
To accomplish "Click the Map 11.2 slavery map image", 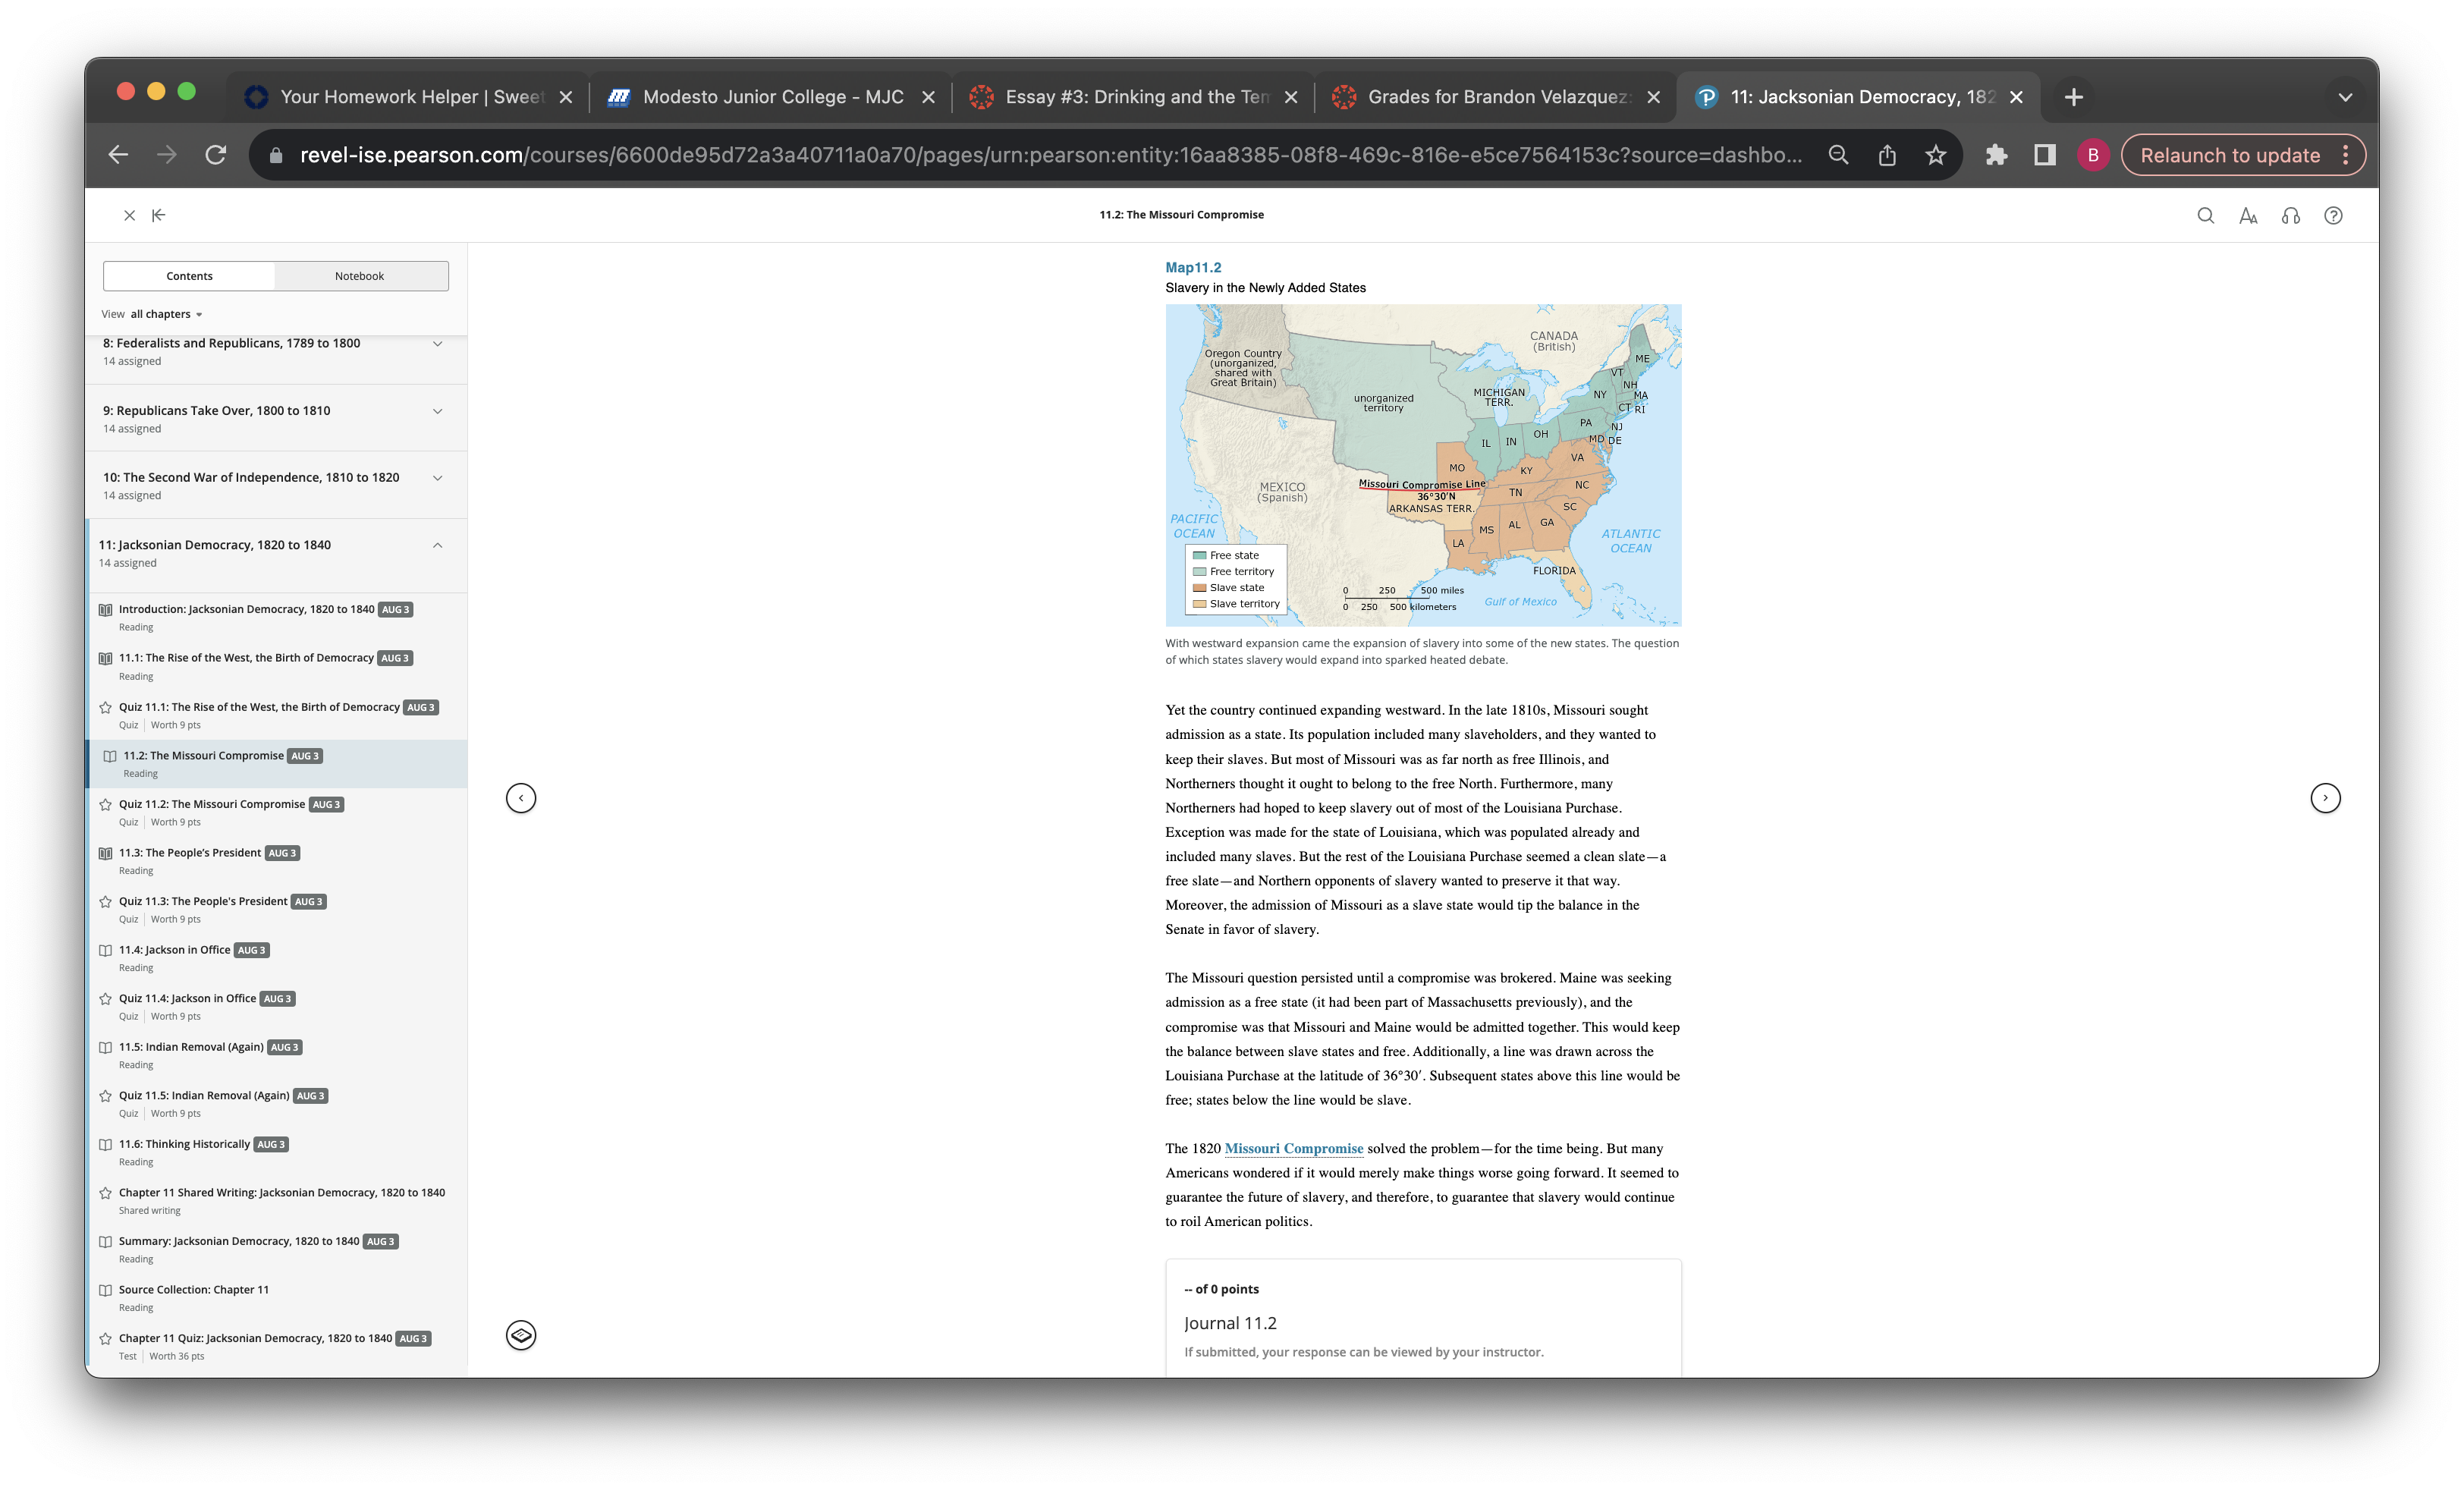I will coord(1423,465).
